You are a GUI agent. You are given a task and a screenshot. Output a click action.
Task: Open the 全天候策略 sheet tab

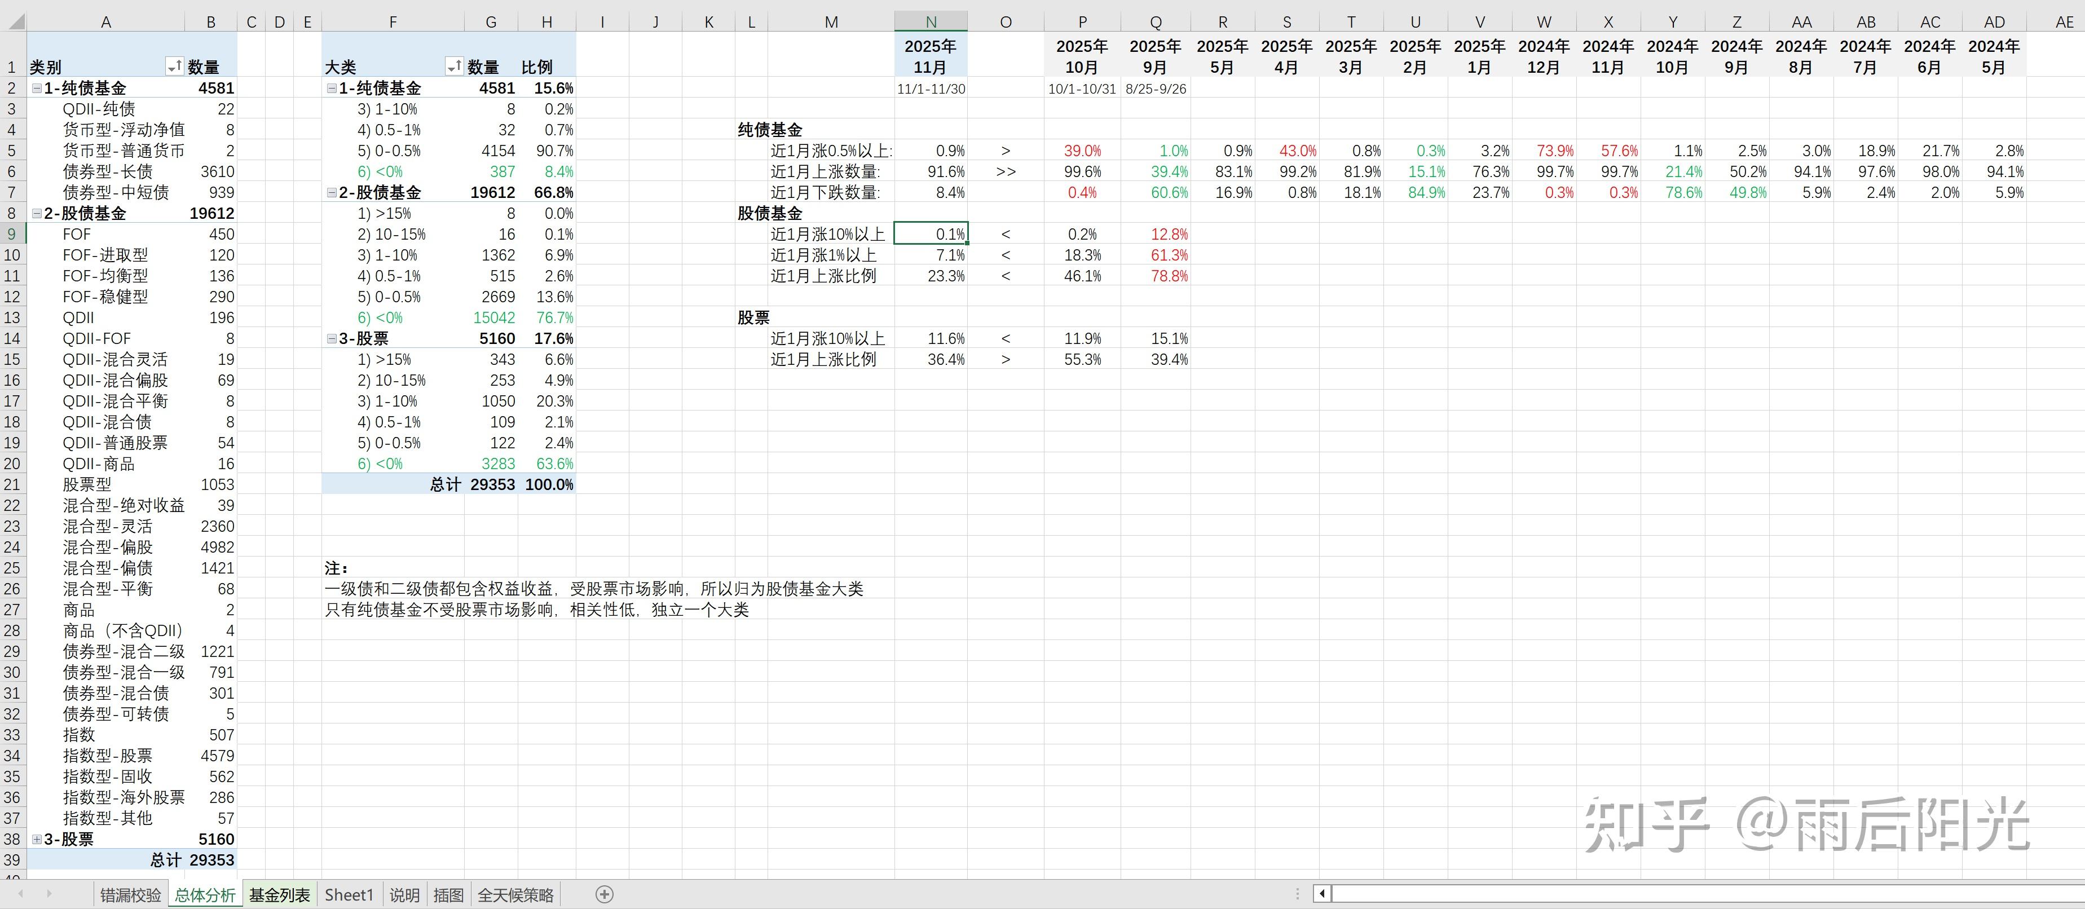pyautogui.click(x=515, y=895)
